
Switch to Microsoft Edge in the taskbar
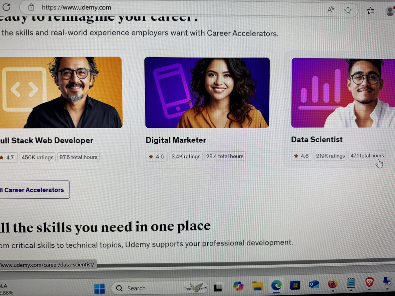tap(276, 285)
